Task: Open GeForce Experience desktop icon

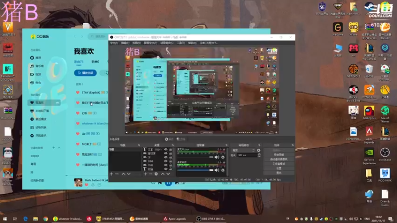Action: [369, 156]
